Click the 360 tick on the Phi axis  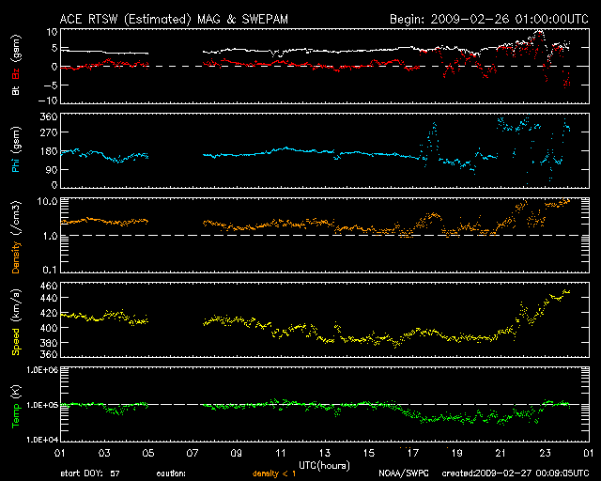[49, 116]
